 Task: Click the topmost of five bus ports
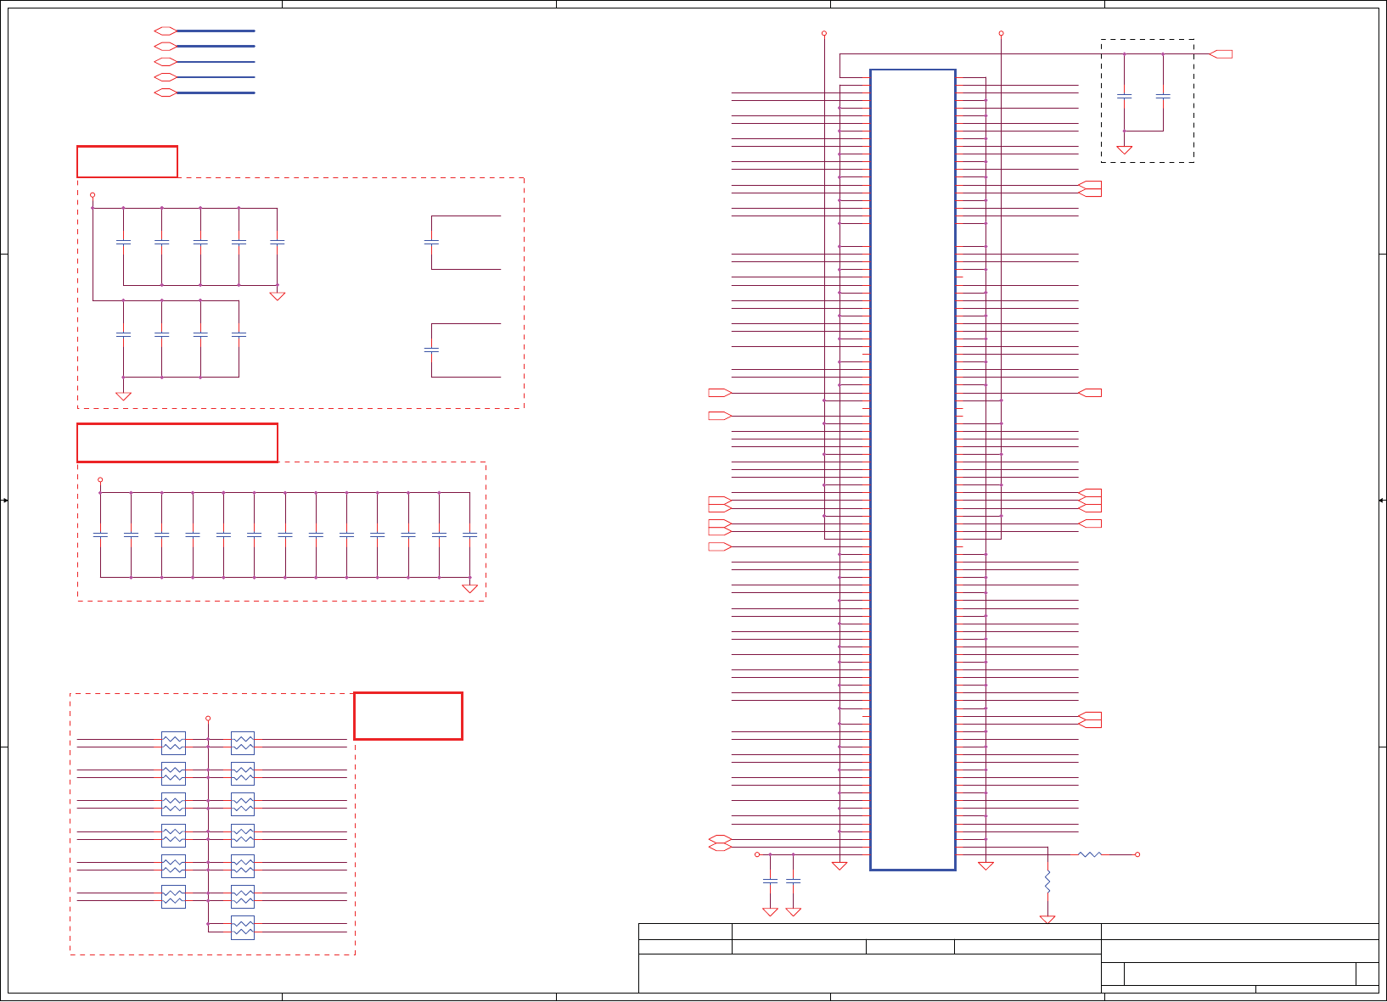click(x=166, y=31)
